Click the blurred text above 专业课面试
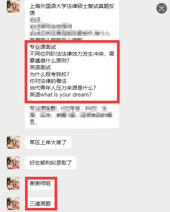The width and height of the screenshot is (170, 212). pyautogui.click(x=70, y=29)
